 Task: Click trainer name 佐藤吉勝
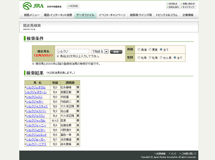tap(66, 125)
